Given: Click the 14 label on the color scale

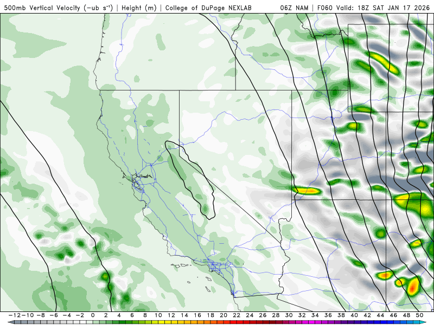Looking at the screenshot, I should tap(184, 315).
